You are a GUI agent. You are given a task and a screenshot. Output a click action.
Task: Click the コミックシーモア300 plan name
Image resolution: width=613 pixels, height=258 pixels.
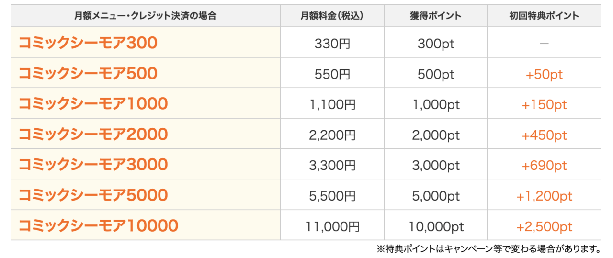click(88, 44)
